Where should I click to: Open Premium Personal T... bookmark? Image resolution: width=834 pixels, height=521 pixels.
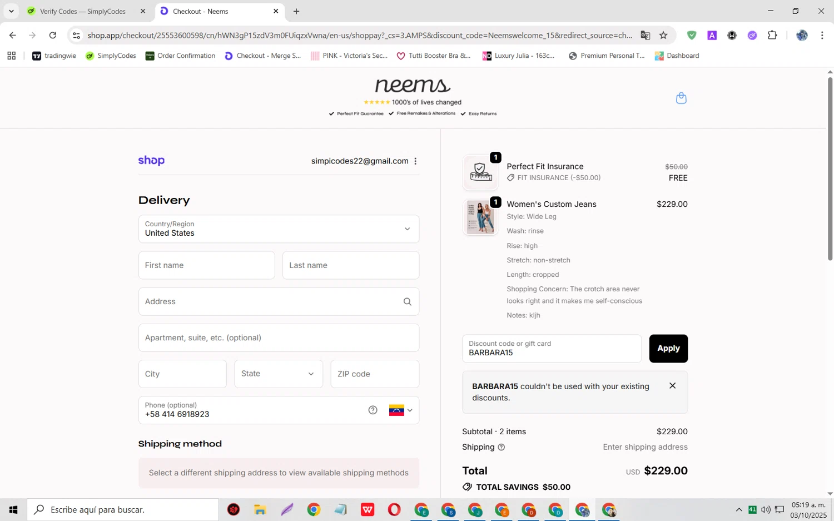607,56
